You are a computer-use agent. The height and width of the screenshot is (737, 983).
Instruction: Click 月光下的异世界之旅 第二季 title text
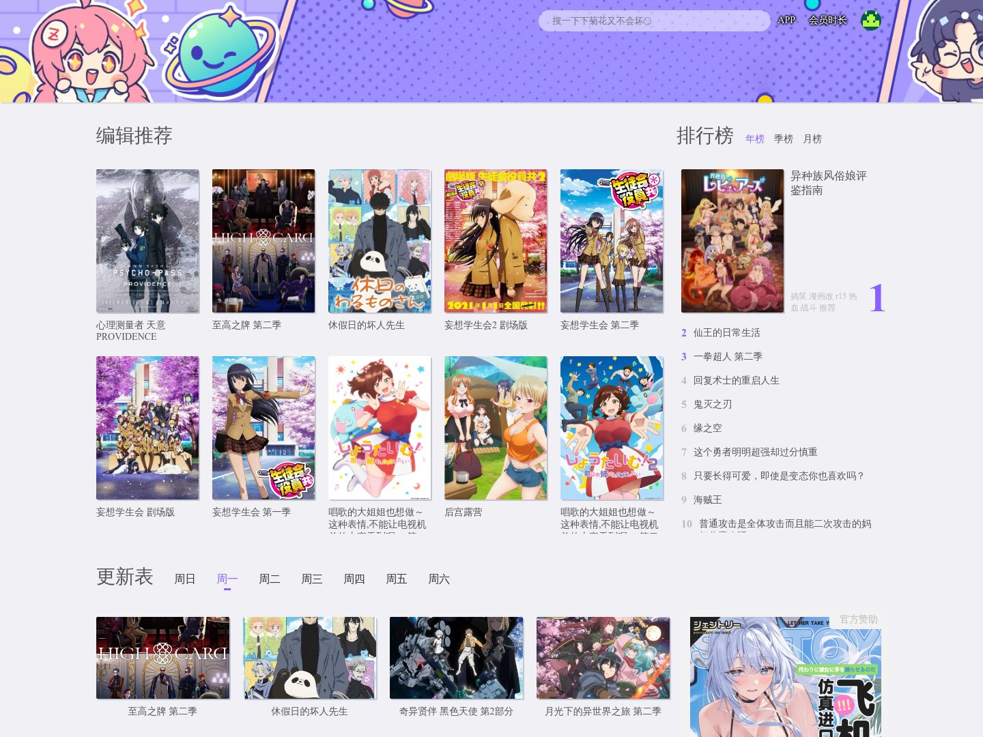pyautogui.click(x=603, y=711)
